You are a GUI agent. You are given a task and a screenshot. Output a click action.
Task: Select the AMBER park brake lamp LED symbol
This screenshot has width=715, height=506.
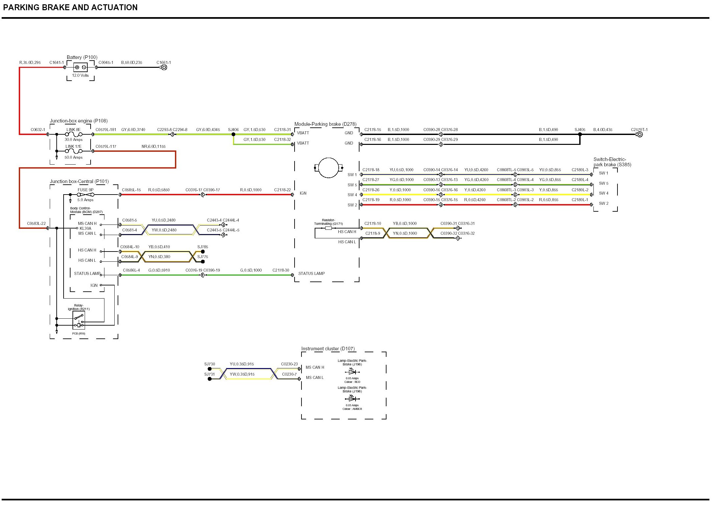click(352, 399)
